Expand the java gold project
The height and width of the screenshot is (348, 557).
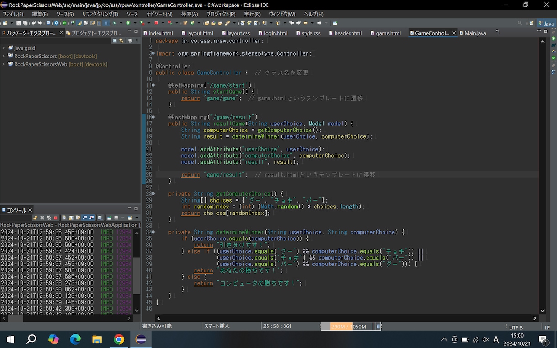pyautogui.click(x=4, y=48)
